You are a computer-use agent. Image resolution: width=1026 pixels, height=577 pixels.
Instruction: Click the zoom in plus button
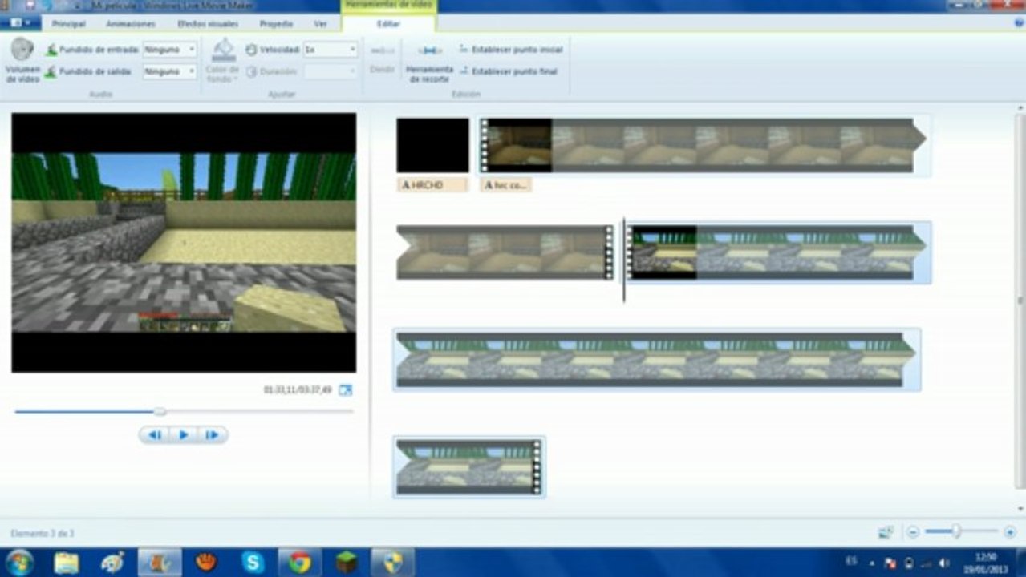[1009, 532]
